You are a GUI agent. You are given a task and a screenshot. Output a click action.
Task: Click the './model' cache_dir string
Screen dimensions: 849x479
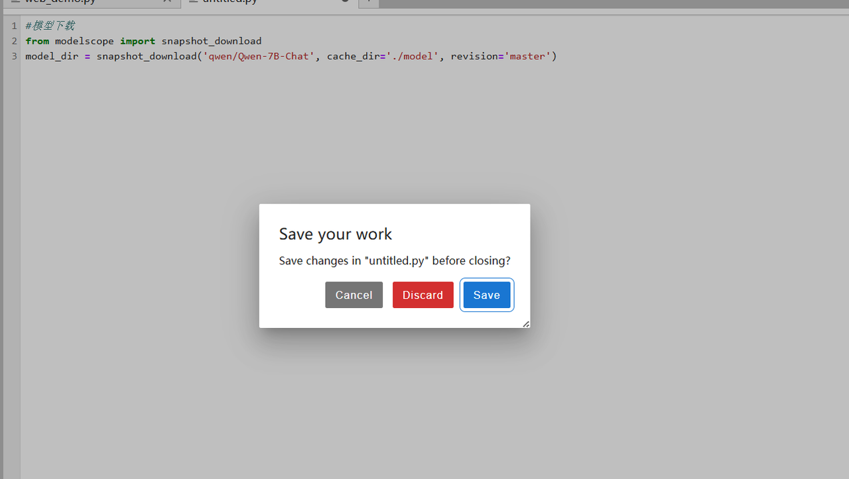(x=414, y=56)
